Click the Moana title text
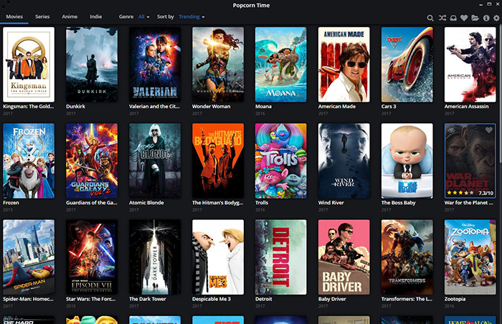Screen dimensions: 502x324 click(x=263, y=106)
